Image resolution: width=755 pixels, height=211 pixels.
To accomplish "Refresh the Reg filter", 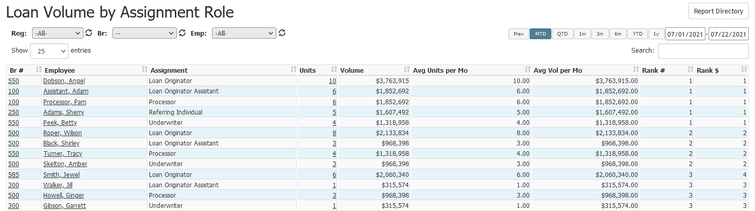I will (x=89, y=33).
